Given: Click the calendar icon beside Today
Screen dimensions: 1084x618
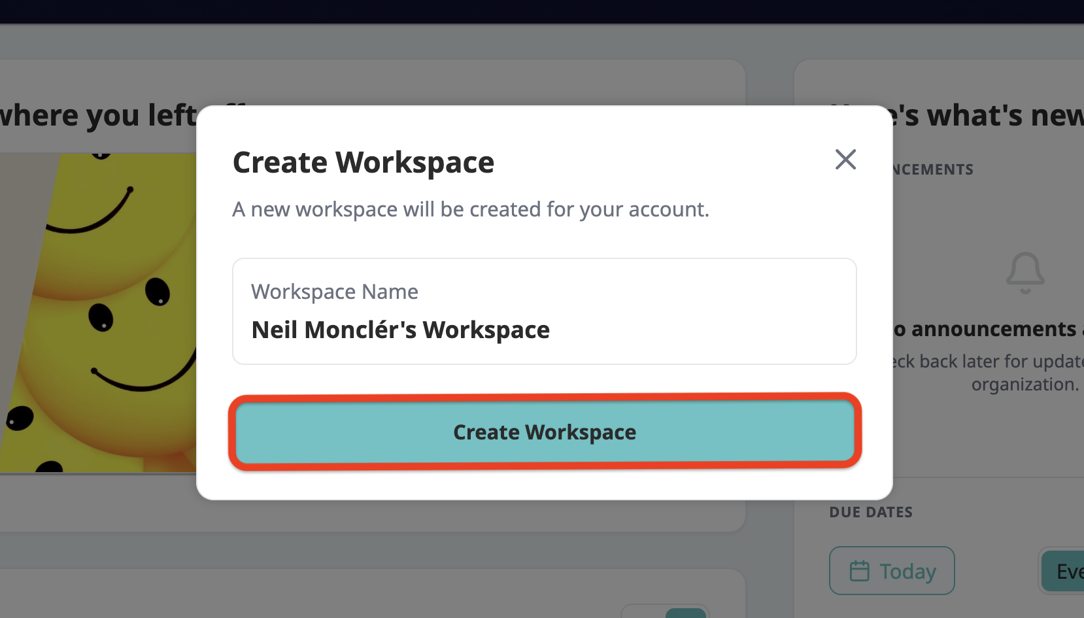Looking at the screenshot, I should 859,571.
